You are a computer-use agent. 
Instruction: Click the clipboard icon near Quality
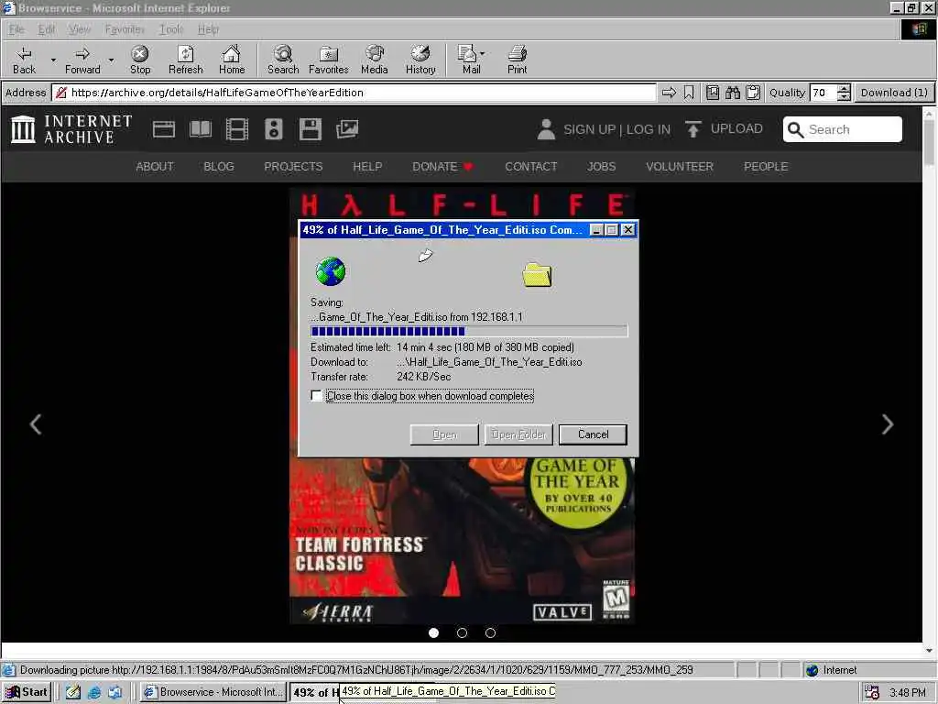[x=753, y=93]
